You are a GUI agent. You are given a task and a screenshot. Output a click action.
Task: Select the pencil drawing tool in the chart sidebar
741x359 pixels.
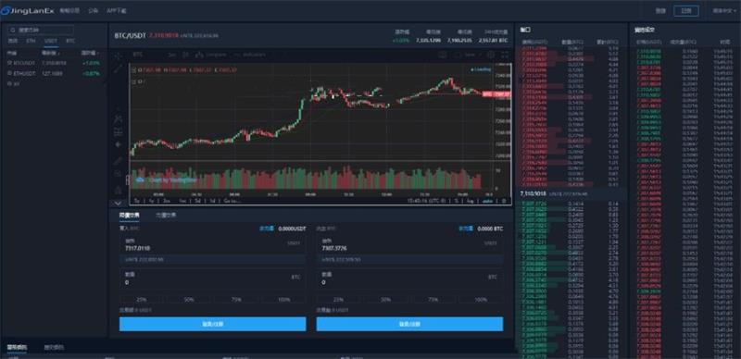pos(119,161)
